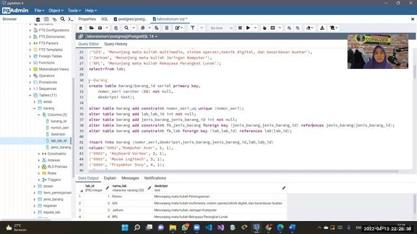The width and height of the screenshot is (417, 234).
Task: Open the Object menu
Action: point(56,10)
